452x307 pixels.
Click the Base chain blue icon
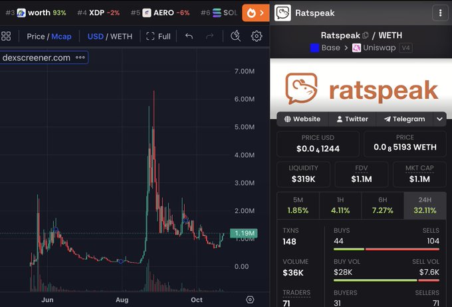pyautogui.click(x=314, y=48)
